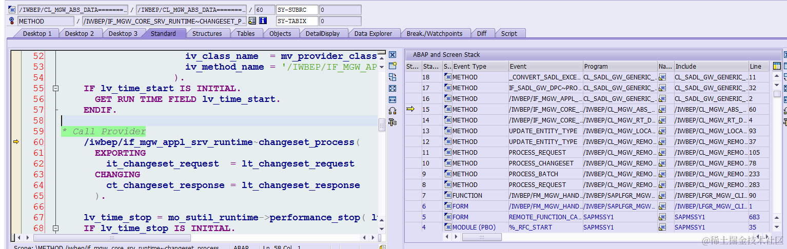Click the Program column header
This screenshot has height=249, width=787.
point(620,66)
